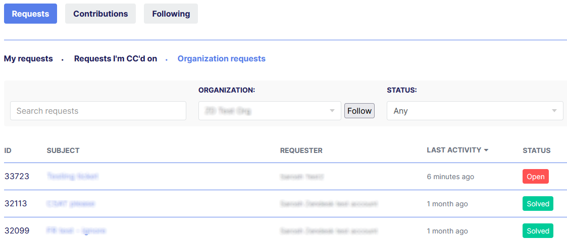This screenshot has height=240, width=567.
Task: Click the Status dropdown arrow icon
Action: pyautogui.click(x=554, y=111)
